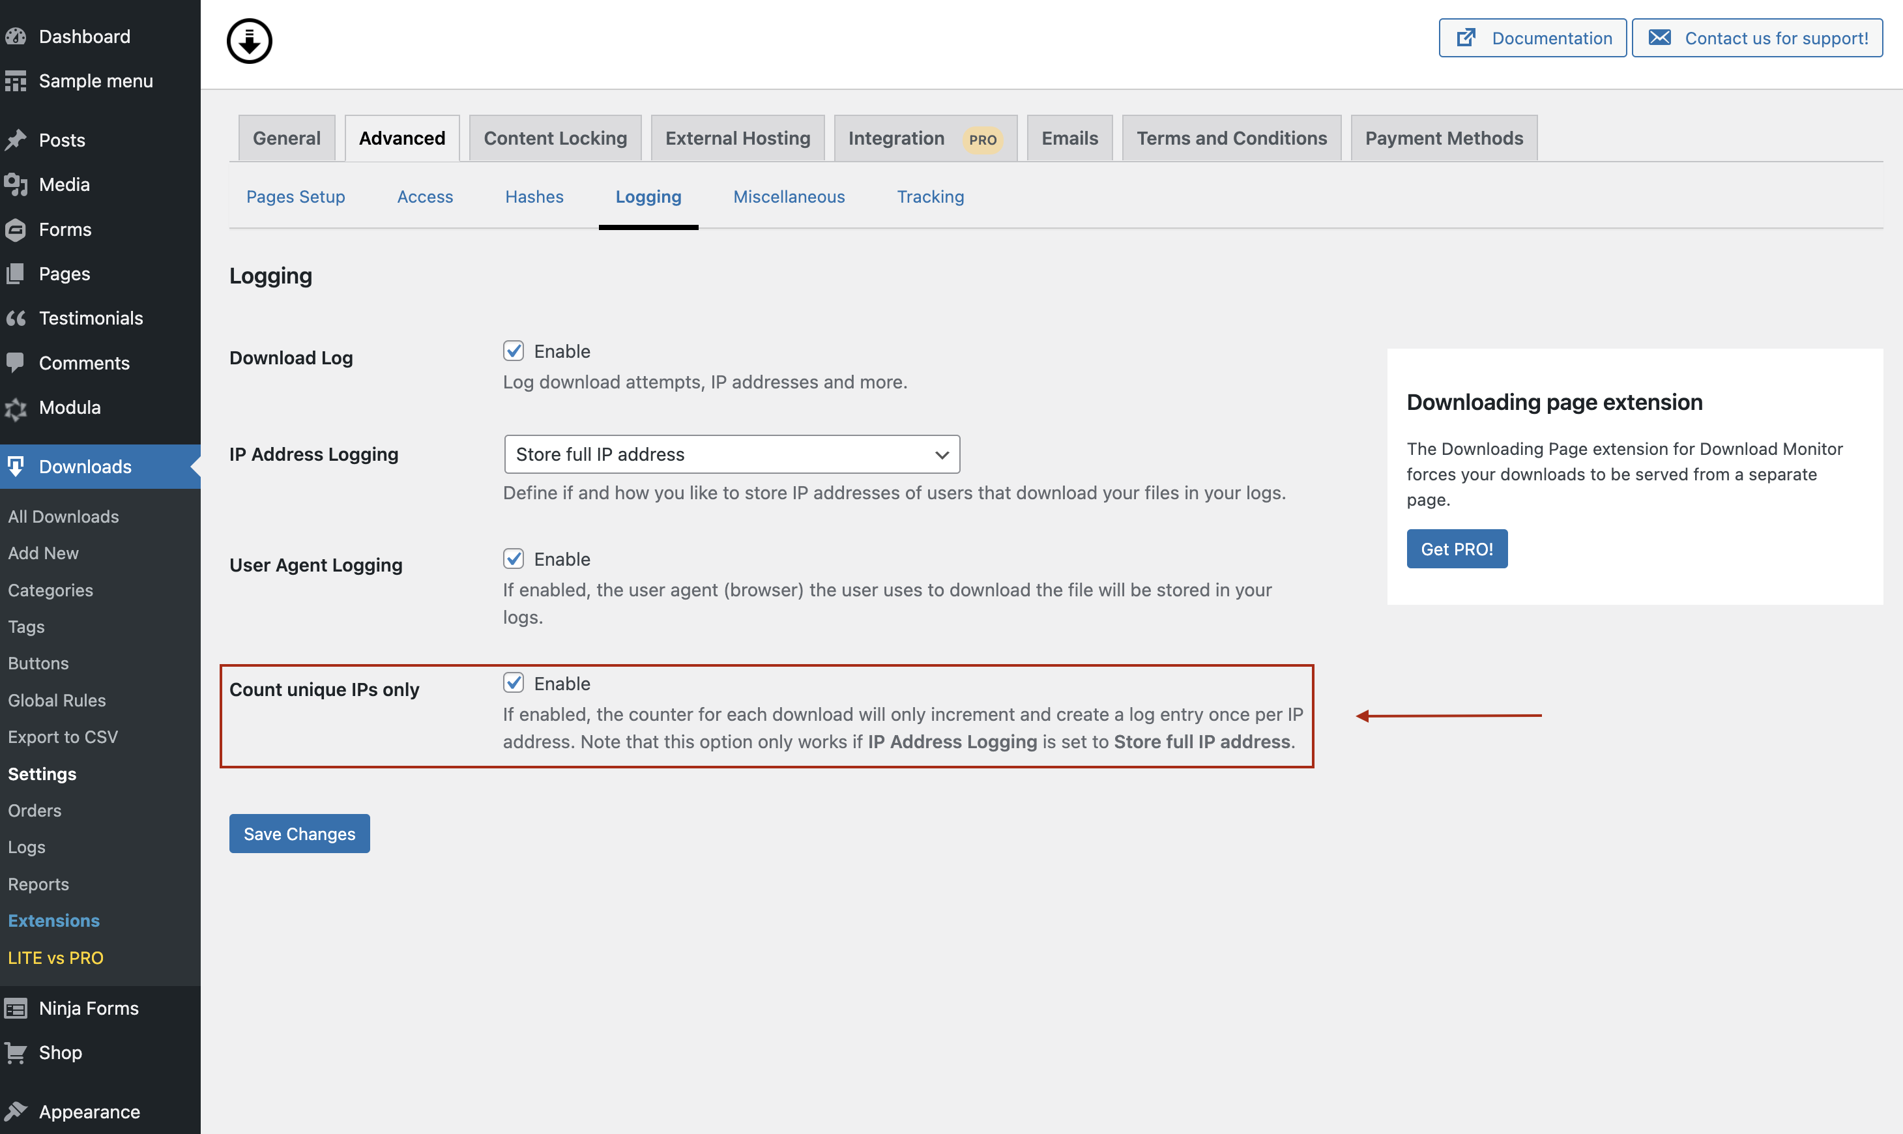Click the Enable label for User Agent Logging
This screenshot has height=1134, width=1903.
coord(562,559)
